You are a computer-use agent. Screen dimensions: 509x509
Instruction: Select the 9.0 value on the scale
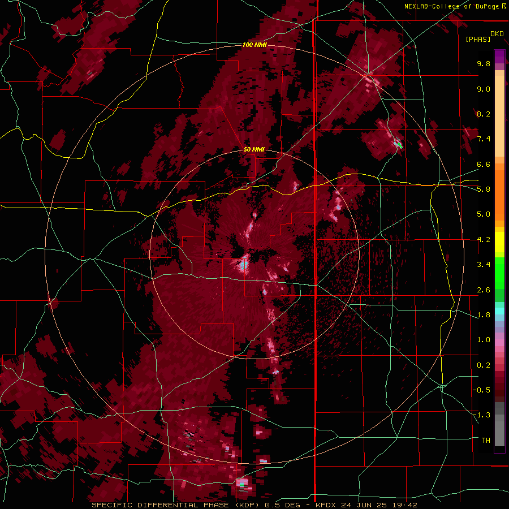click(484, 89)
